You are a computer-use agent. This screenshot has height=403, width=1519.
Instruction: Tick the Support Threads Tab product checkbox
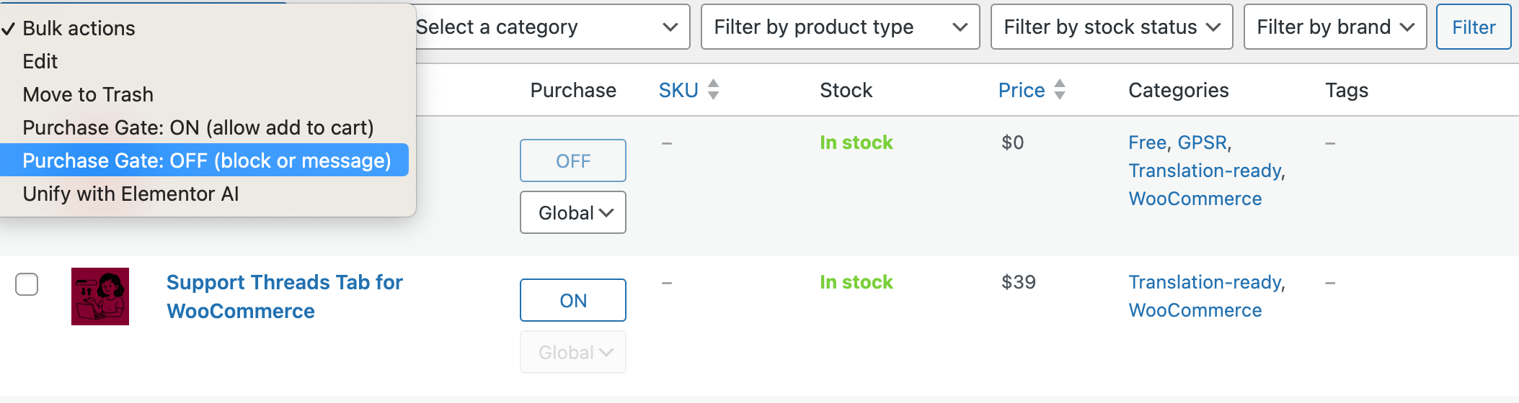(x=27, y=284)
